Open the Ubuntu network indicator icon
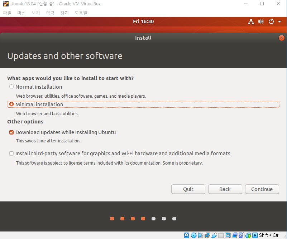This screenshot has height=239, width=287. pyautogui.click(x=251, y=21)
